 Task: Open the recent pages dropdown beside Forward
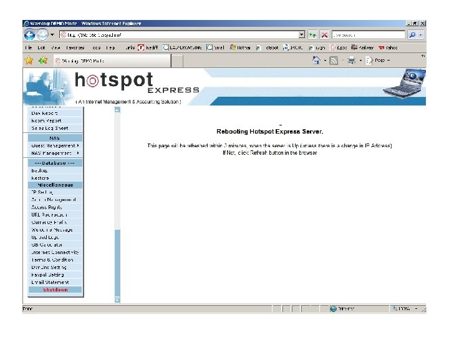(52, 35)
